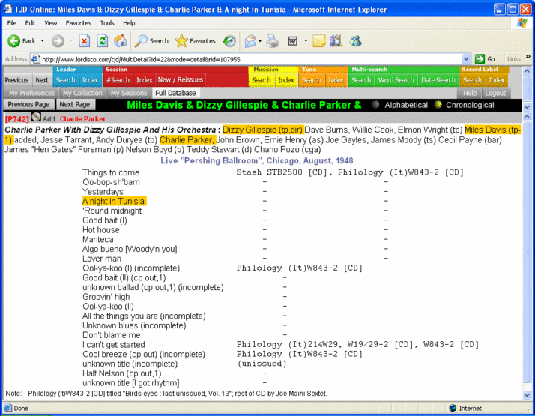Screen dimensions: 535x416
Task: Click the Tune Index button
Action: coord(336,80)
